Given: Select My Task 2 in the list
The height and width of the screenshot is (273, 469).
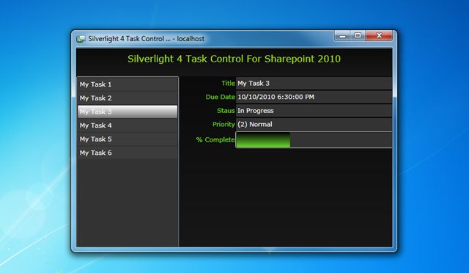Looking at the screenshot, I should (x=128, y=98).
